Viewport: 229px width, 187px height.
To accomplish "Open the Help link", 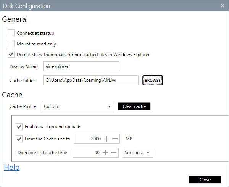I will pyautogui.click(x=11, y=168).
